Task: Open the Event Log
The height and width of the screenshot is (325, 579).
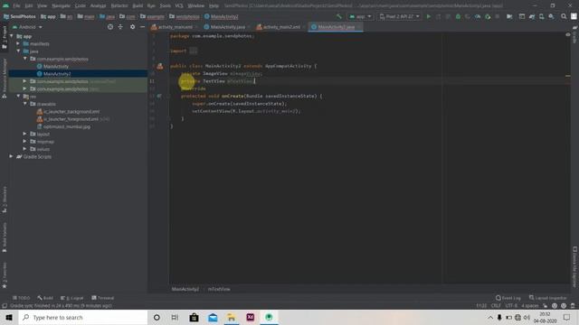Action: coord(508,298)
